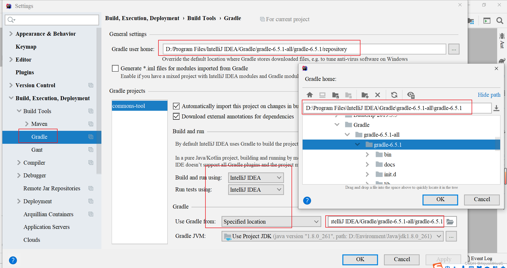Select Debugger settings entry
Screen dimensions: 507x268
point(35,175)
